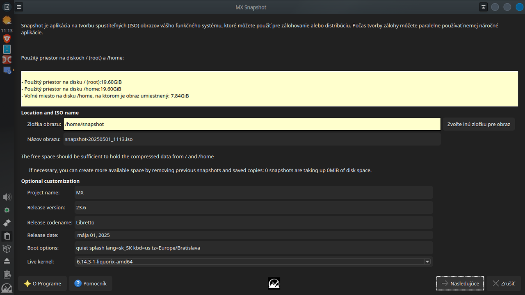
Task: Open the clipboard manager tray icon
Action: [7, 236]
